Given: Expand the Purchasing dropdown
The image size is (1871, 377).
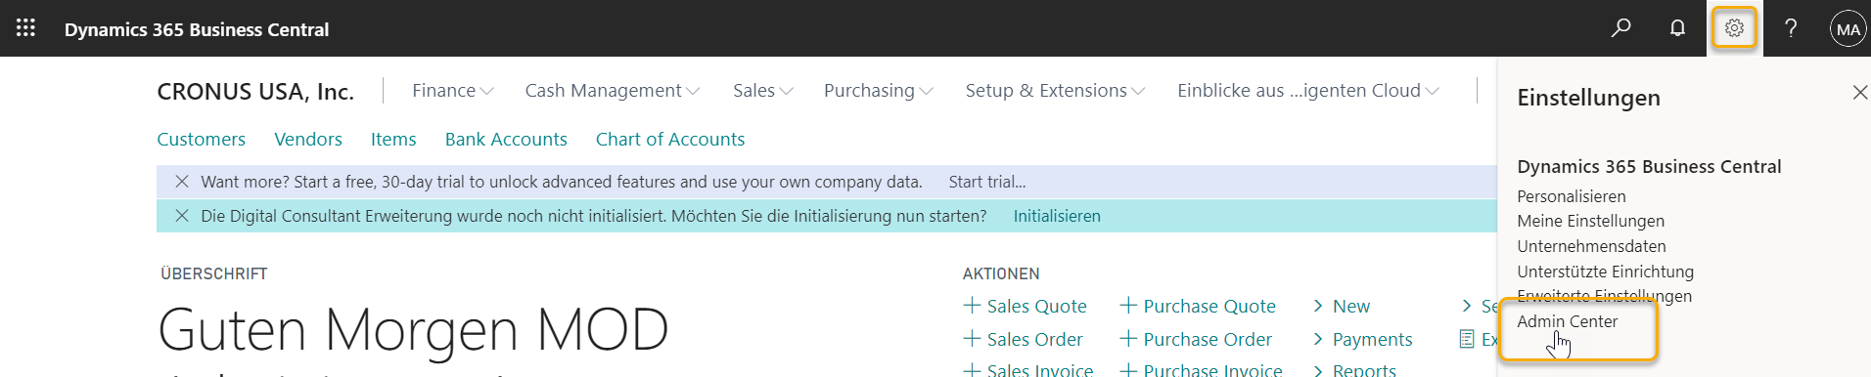Looking at the screenshot, I should 879,91.
